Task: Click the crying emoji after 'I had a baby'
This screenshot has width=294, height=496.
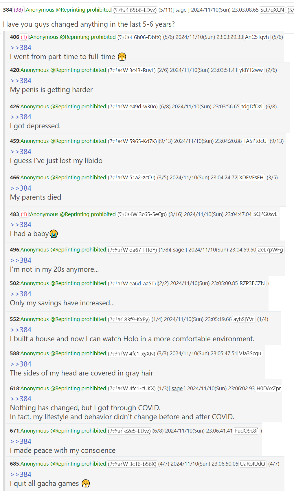Action: click(x=54, y=234)
